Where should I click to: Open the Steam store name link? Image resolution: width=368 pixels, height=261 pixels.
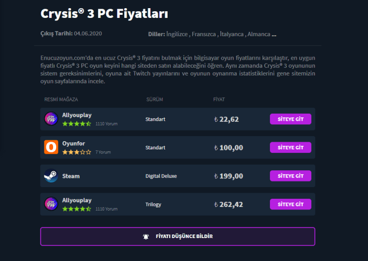pos(71,176)
